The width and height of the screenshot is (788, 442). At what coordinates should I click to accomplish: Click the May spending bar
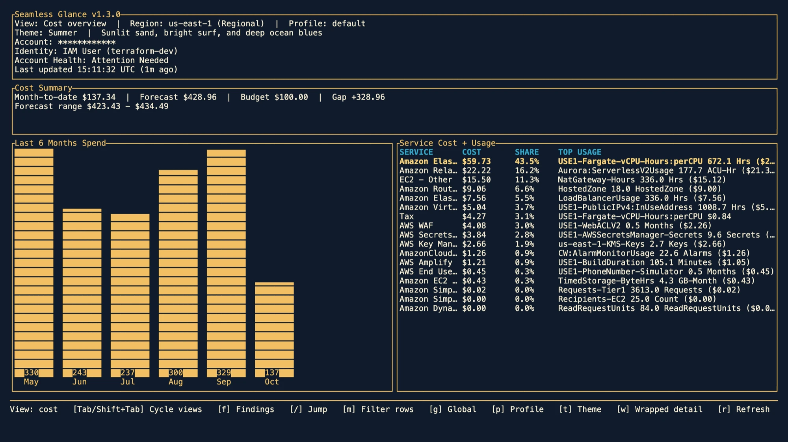[34, 263]
